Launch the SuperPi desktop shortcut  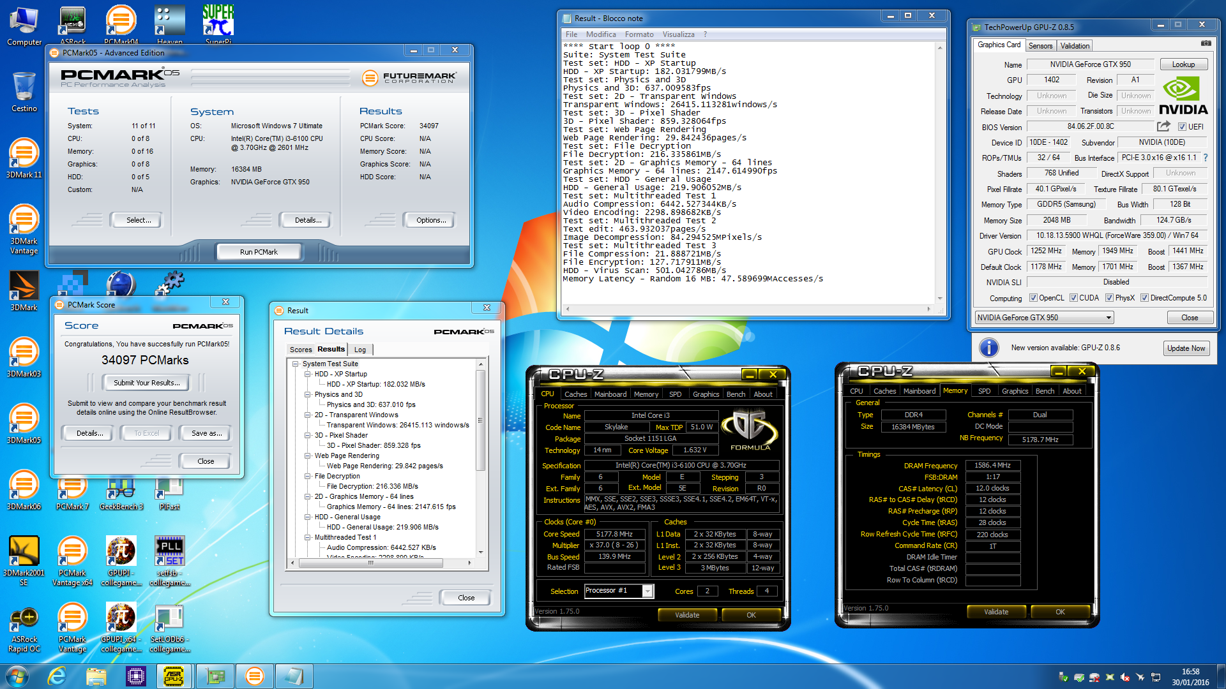pyautogui.click(x=218, y=24)
